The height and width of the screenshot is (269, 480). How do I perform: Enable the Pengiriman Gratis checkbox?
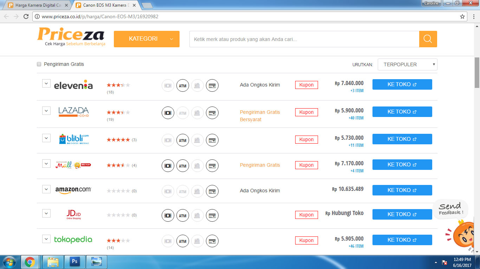(x=39, y=64)
